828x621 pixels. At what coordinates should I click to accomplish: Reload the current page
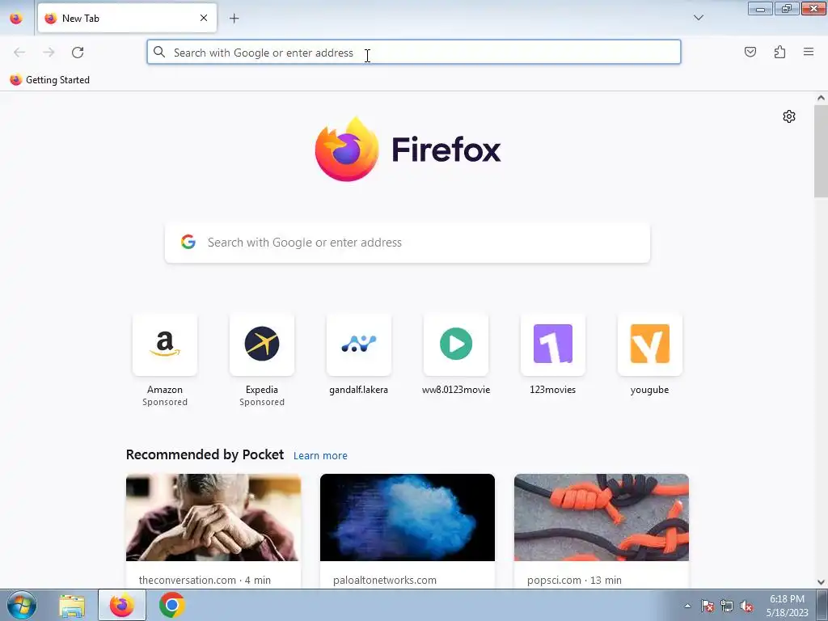[x=78, y=53]
